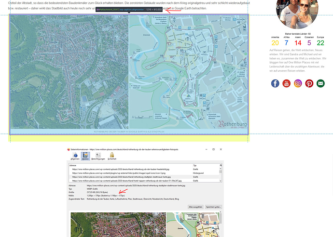Minimize the Seiteninformationen window
The width and height of the screenshot is (333, 237).
click(206, 149)
